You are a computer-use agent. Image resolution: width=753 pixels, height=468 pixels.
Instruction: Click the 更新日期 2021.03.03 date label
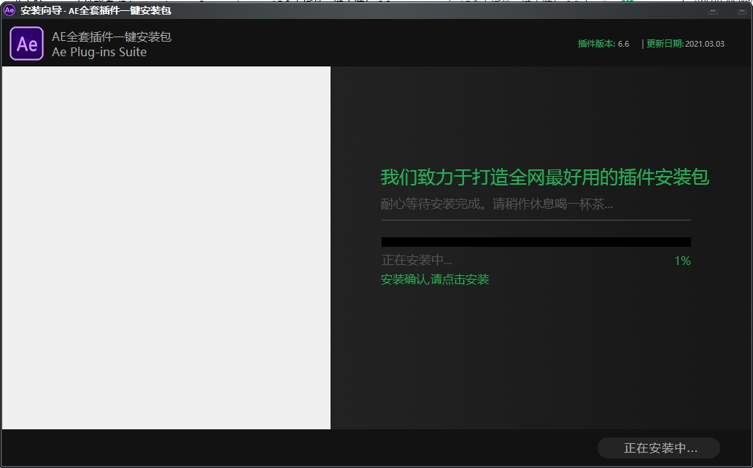click(685, 44)
